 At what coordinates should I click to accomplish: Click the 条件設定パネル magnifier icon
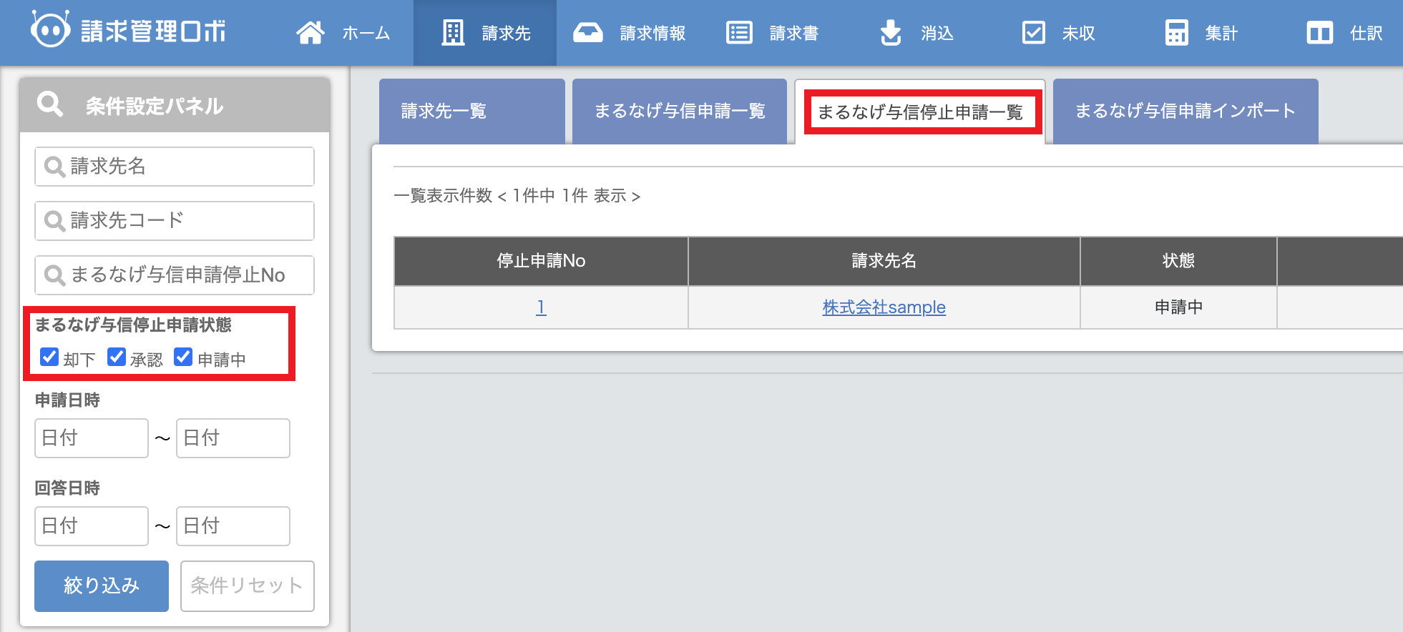point(50,104)
